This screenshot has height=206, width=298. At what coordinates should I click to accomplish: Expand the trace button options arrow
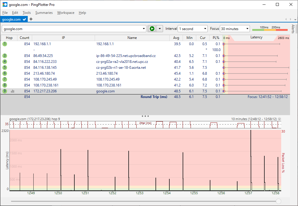(x=160, y=29)
